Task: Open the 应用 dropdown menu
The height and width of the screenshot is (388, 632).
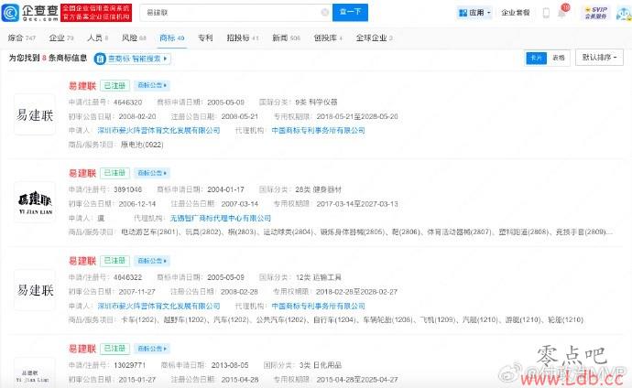Action: tap(474, 13)
